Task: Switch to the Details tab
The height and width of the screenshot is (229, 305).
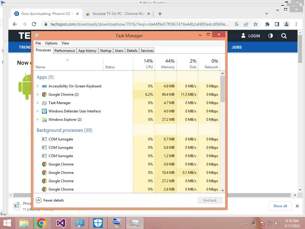Action: point(132,51)
